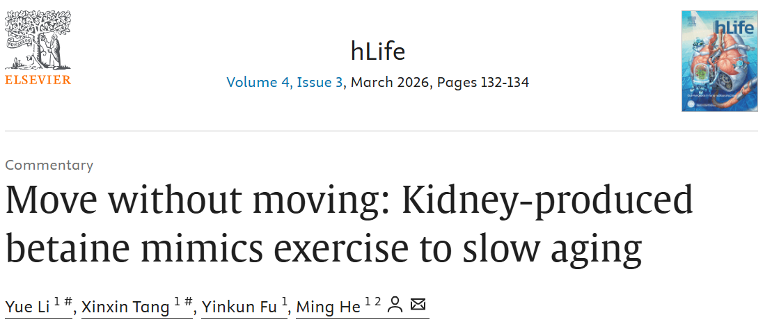The height and width of the screenshot is (329, 772).
Task: Click the envelope icon beside Ming He
Action: pyautogui.click(x=418, y=305)
